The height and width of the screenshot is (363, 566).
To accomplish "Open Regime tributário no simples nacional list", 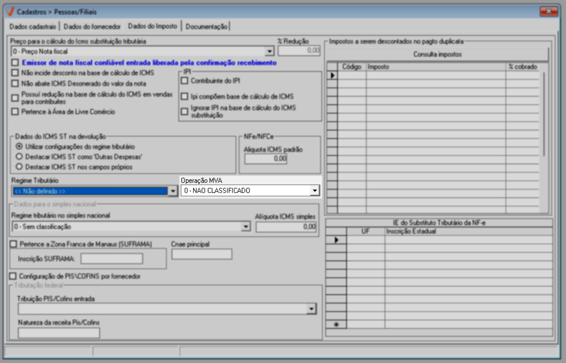I will coord(245,226).
